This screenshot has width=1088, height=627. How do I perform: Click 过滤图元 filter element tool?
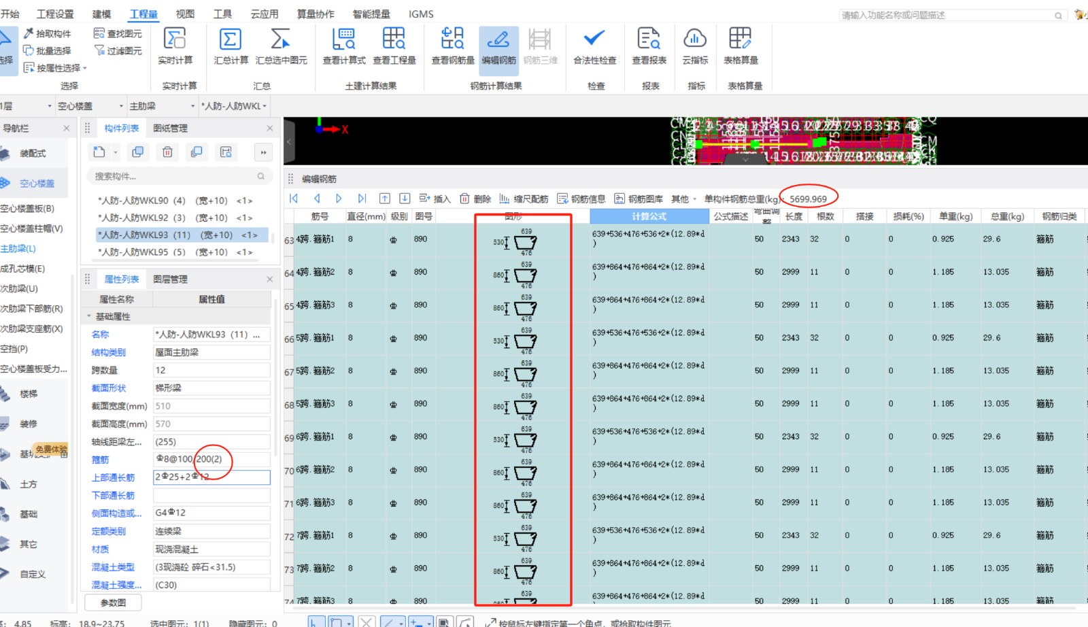pyautogui.click(x=118, y=50)
